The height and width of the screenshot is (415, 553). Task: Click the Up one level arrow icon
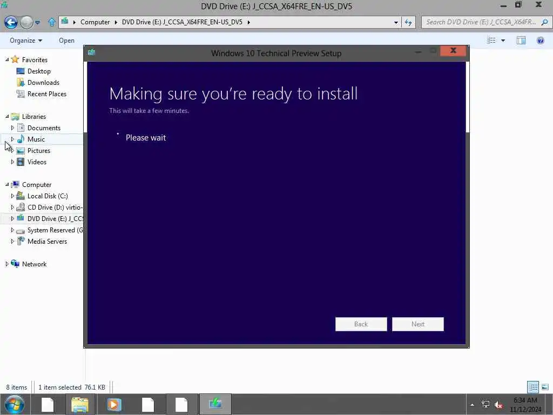click(x=51, y=22)
